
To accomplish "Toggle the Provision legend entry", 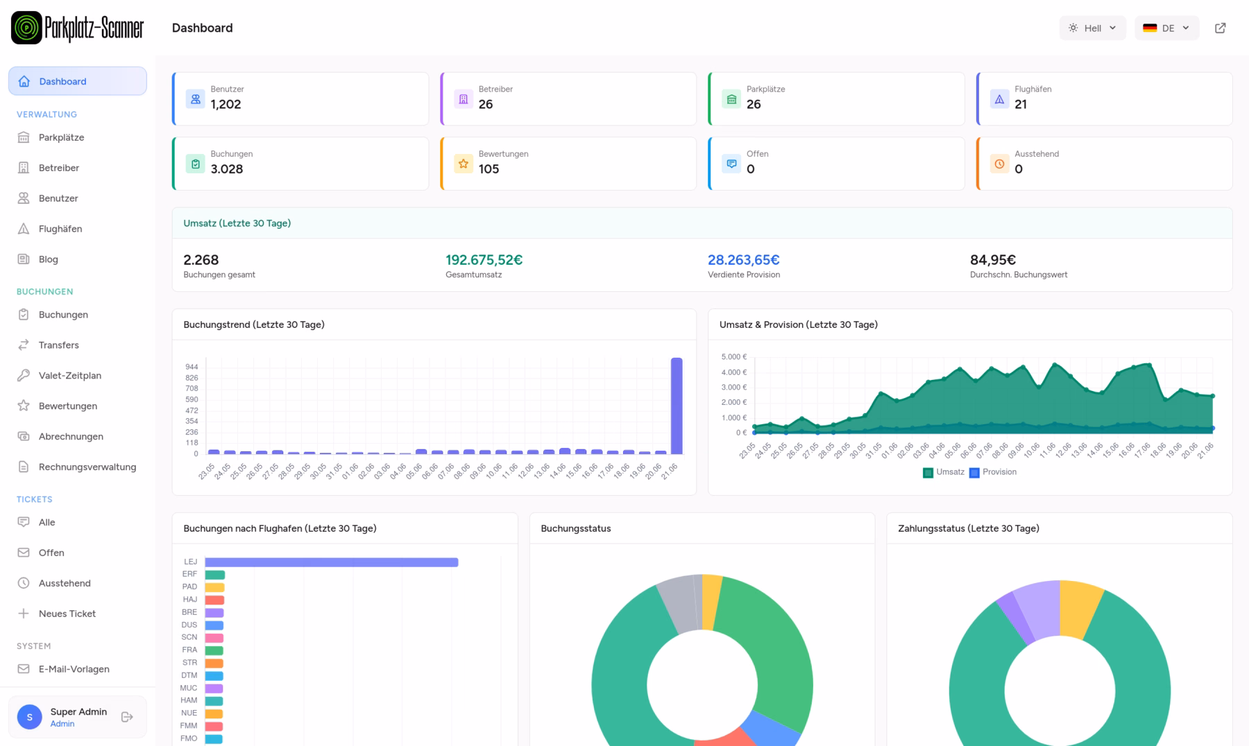I will coord(993,472).
